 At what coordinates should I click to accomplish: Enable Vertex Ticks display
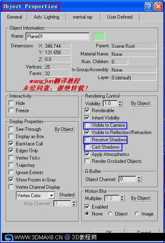[x=11, y=158]
